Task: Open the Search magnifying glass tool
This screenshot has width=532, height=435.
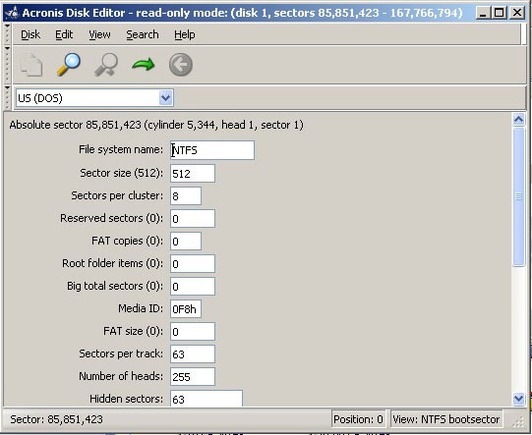Action: coord(69,65)
